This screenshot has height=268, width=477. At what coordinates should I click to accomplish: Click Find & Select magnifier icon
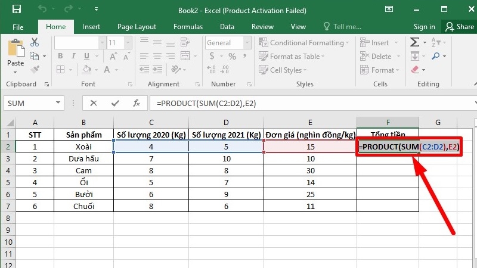tap(436, 56)
